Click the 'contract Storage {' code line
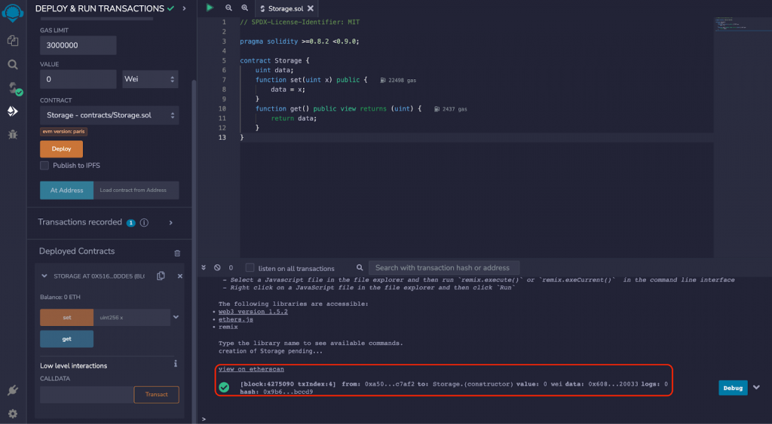Image resolution: width=772 pixels, height=424 pixels. coord(274,60)
